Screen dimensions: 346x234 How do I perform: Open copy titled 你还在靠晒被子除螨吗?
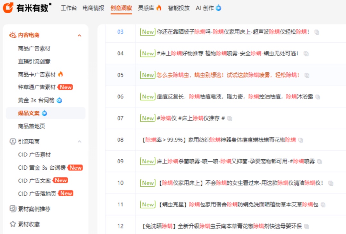[x=233, y=32]
